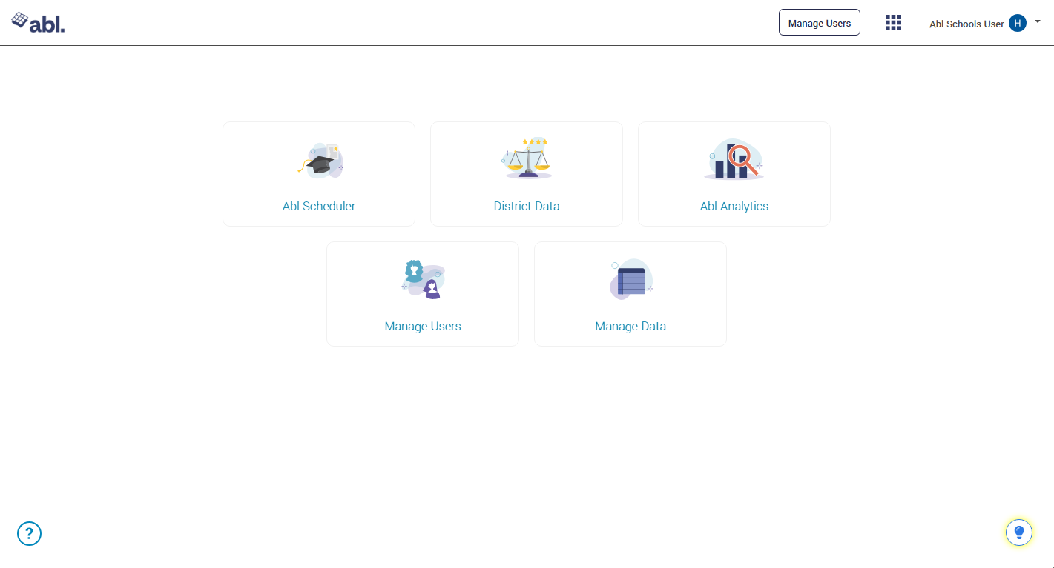Expand the user account dropdown arrow
Viewport: 1054px width, 568px height.
click(x=1038, y=21)
